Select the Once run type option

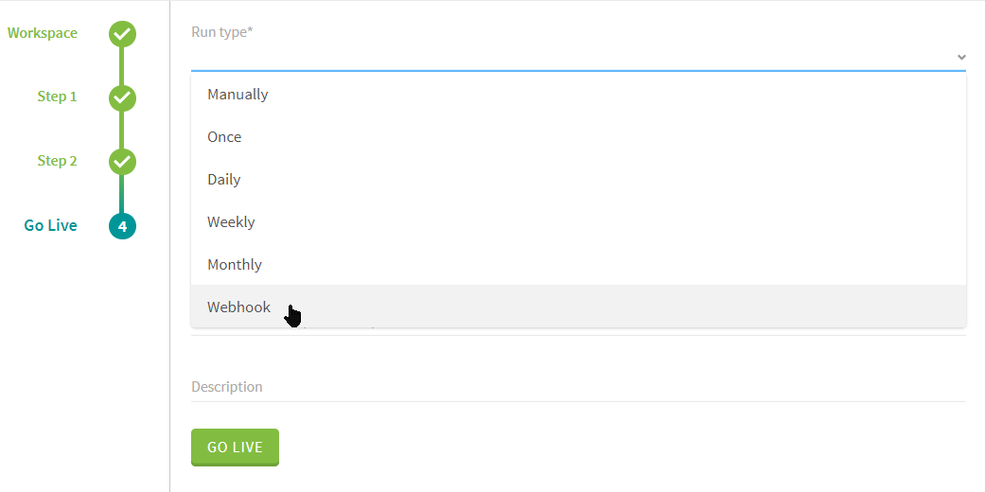224,137
